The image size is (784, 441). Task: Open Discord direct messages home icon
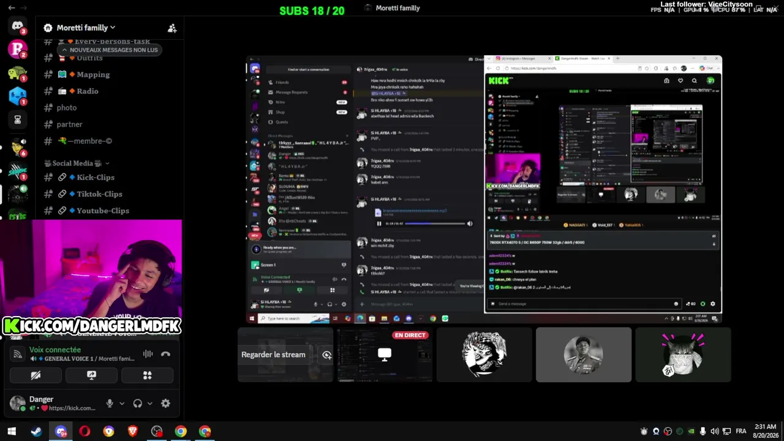[x=17, y=26]
